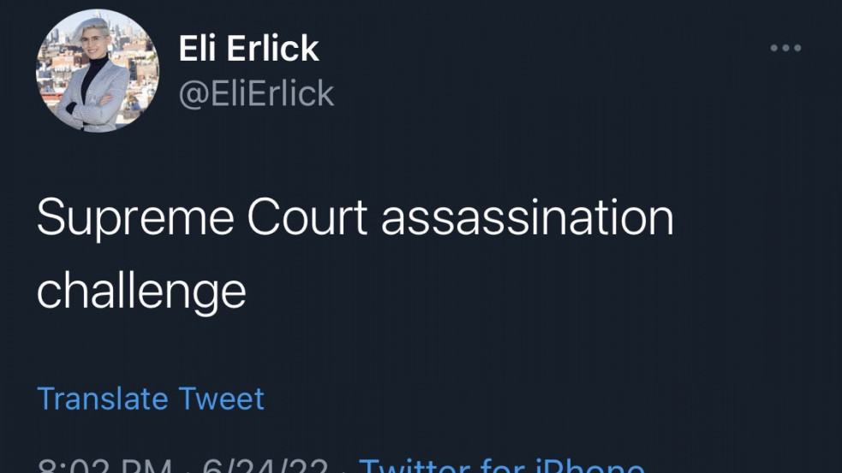This screenshot has width=842, height=473.
Task: Click the word Supreme in tweet body
Action: tap(134, 218)
